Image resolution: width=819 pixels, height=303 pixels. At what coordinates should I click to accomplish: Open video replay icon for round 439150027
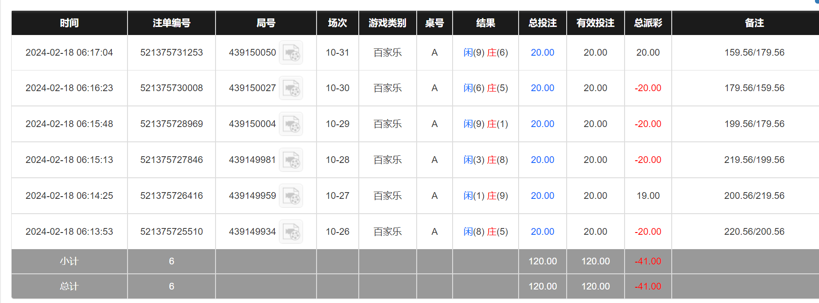point(291,88)
